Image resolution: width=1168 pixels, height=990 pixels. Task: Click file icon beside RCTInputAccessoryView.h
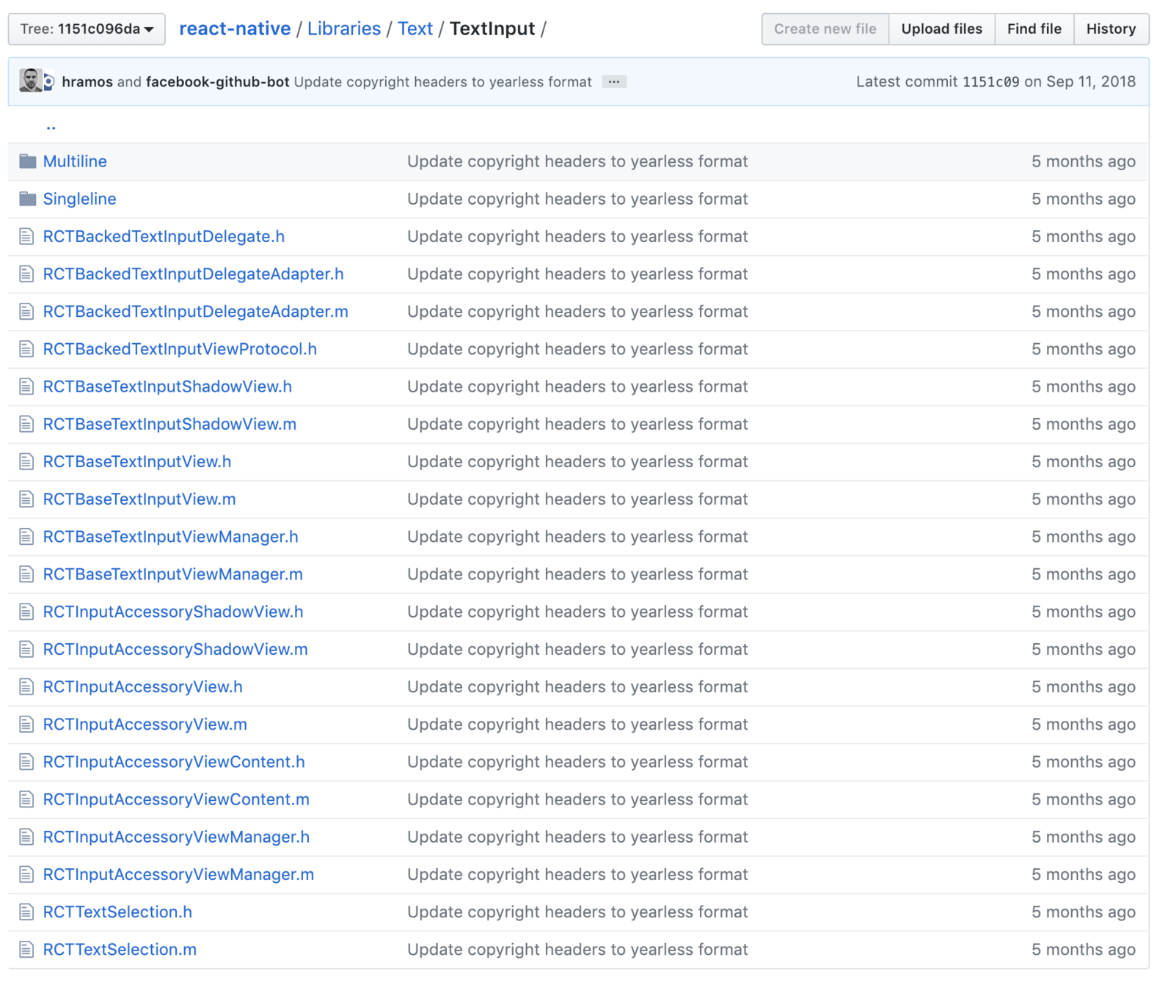[x=26, y=687]
